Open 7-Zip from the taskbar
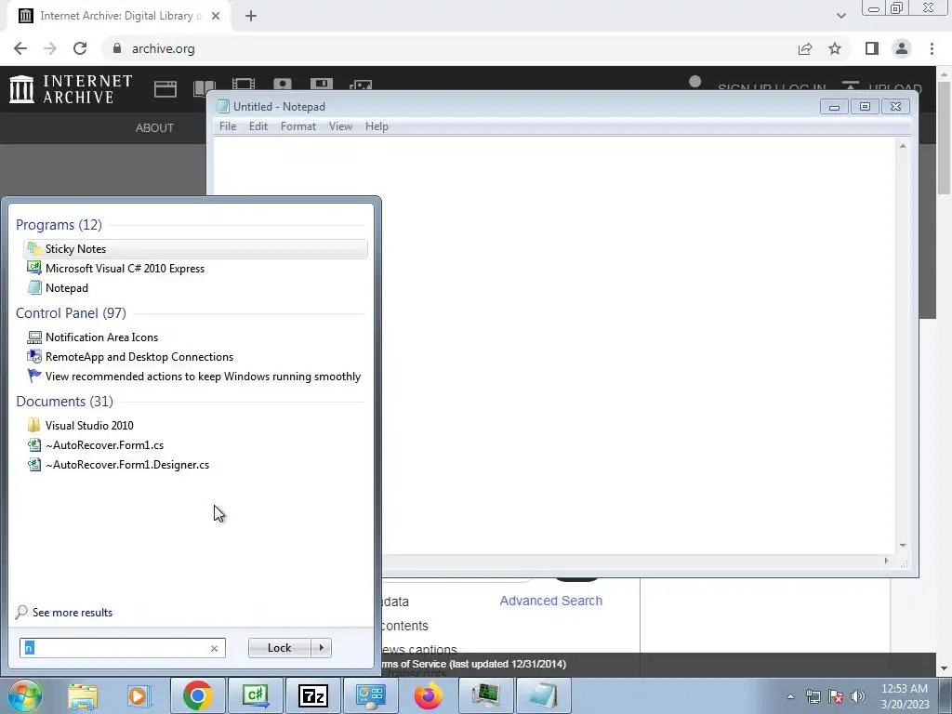The image size is (952, 714). pyautogui.click(x=313, y=695)
